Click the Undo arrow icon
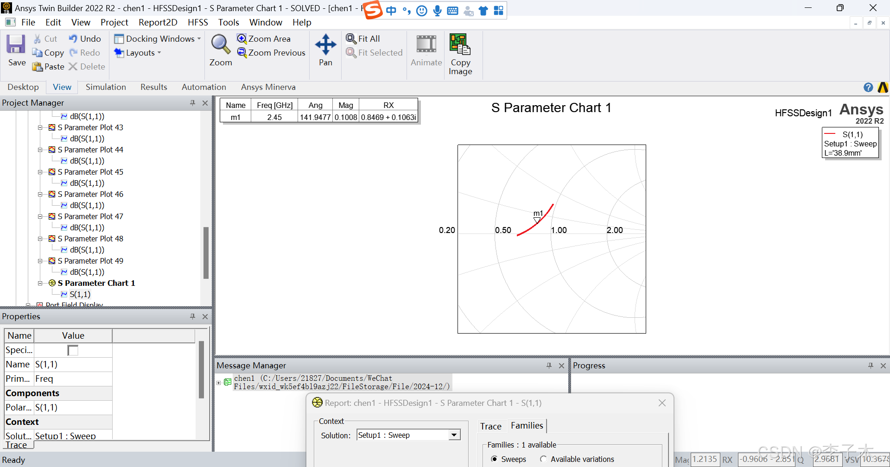 point(73,39)
